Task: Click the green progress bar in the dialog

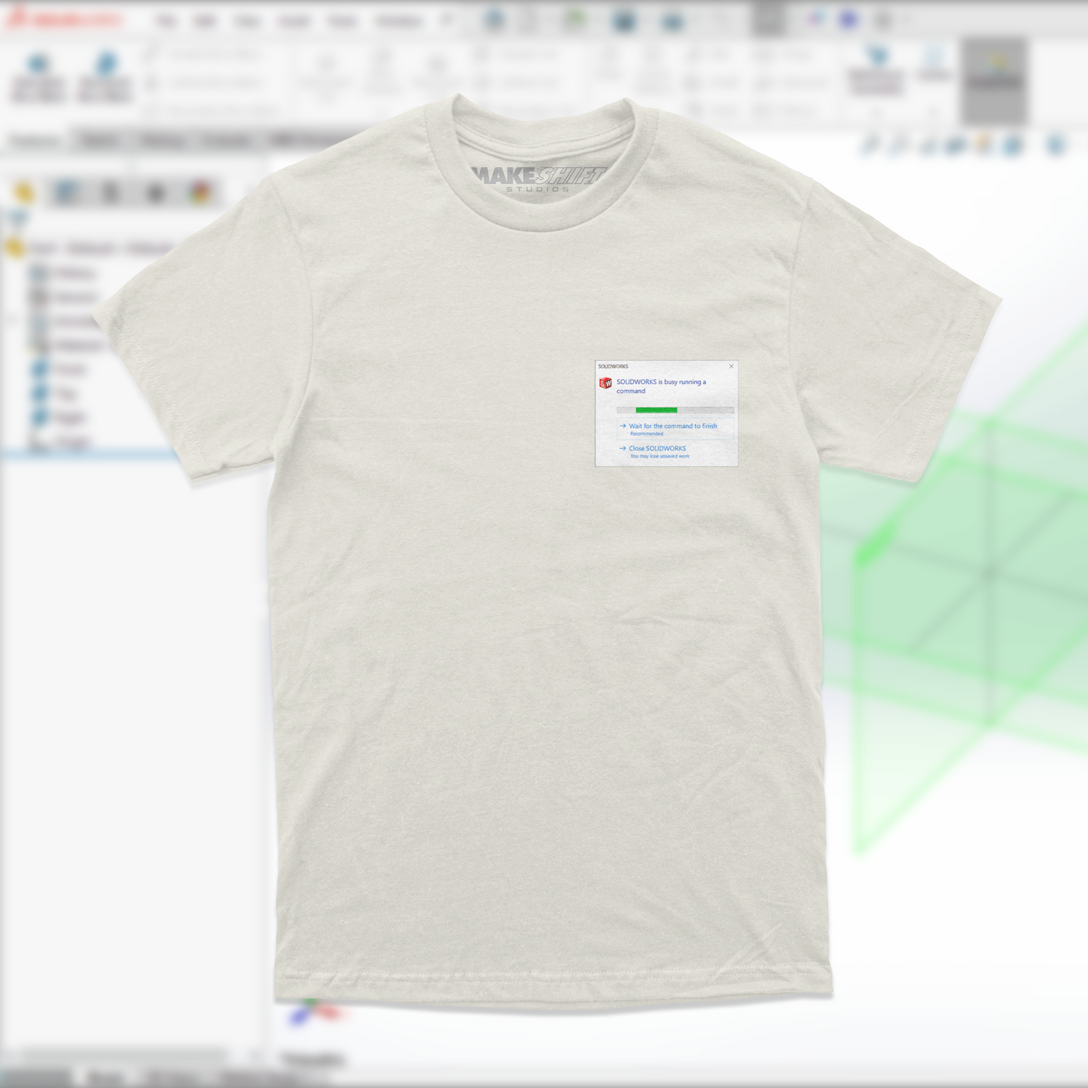Action: click(657, 410)
